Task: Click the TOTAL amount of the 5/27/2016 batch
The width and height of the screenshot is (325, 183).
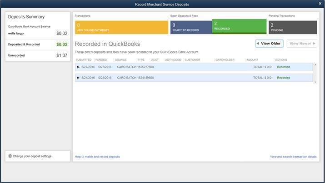Action: point(263,67)
